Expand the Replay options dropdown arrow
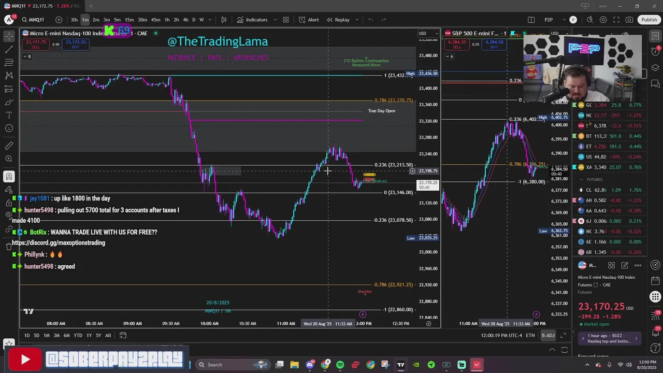The height and width of the screenshot is (373, 663). [x=356, y=20]
